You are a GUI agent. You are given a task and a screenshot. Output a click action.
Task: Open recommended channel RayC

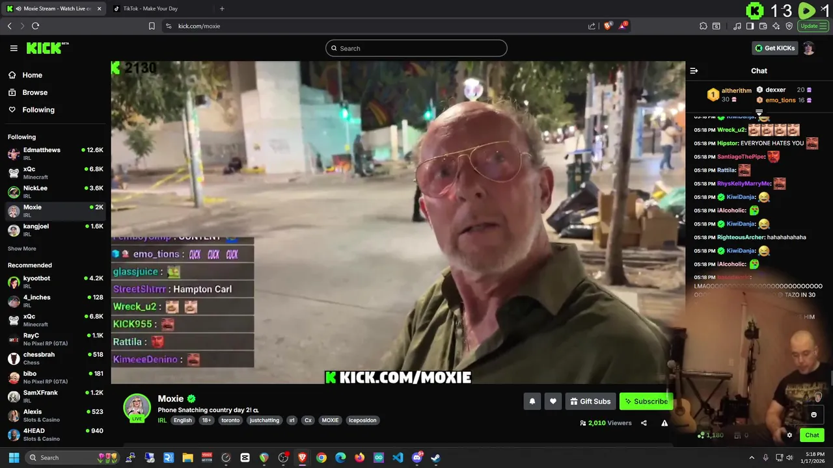point(55,339)
